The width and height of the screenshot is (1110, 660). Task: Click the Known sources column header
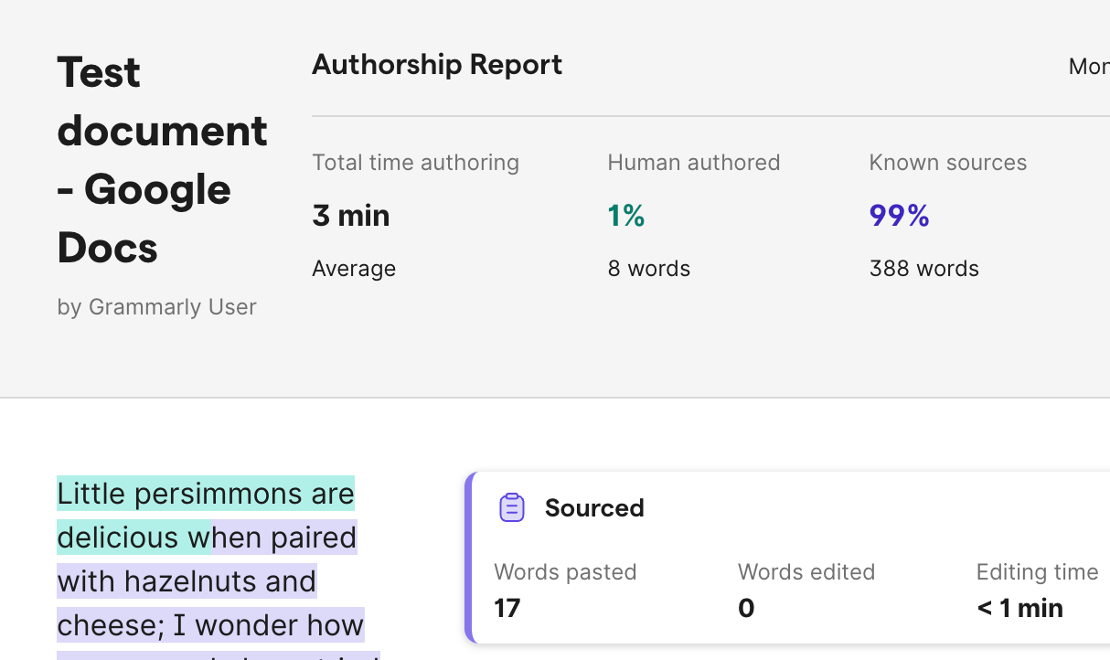click(x=948, y=162)
